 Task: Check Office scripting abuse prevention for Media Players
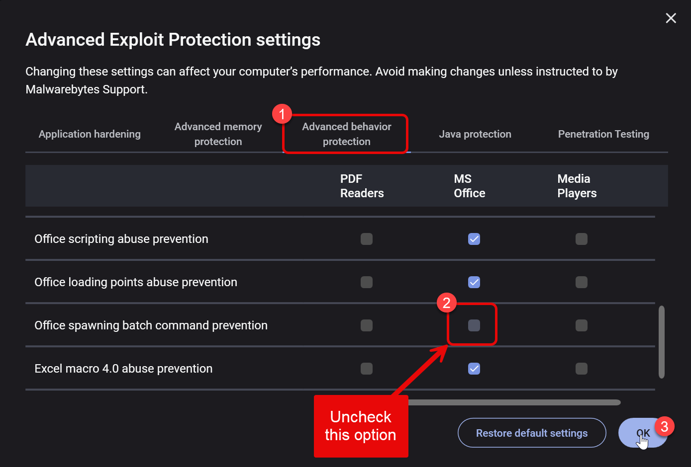581,239
